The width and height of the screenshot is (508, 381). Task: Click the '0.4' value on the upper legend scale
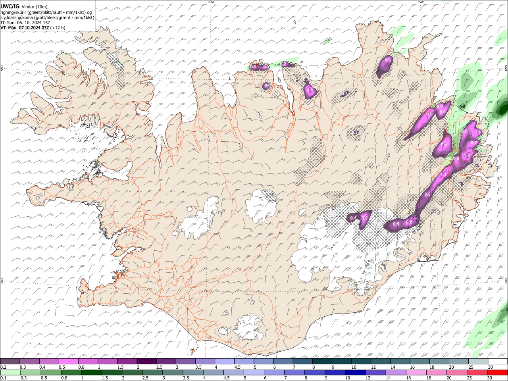[42, 367]
